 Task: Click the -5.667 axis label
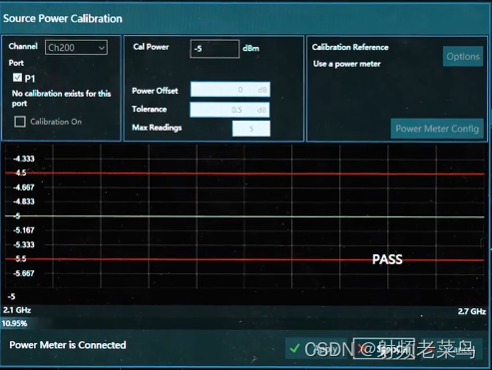[x=24, y=273]
